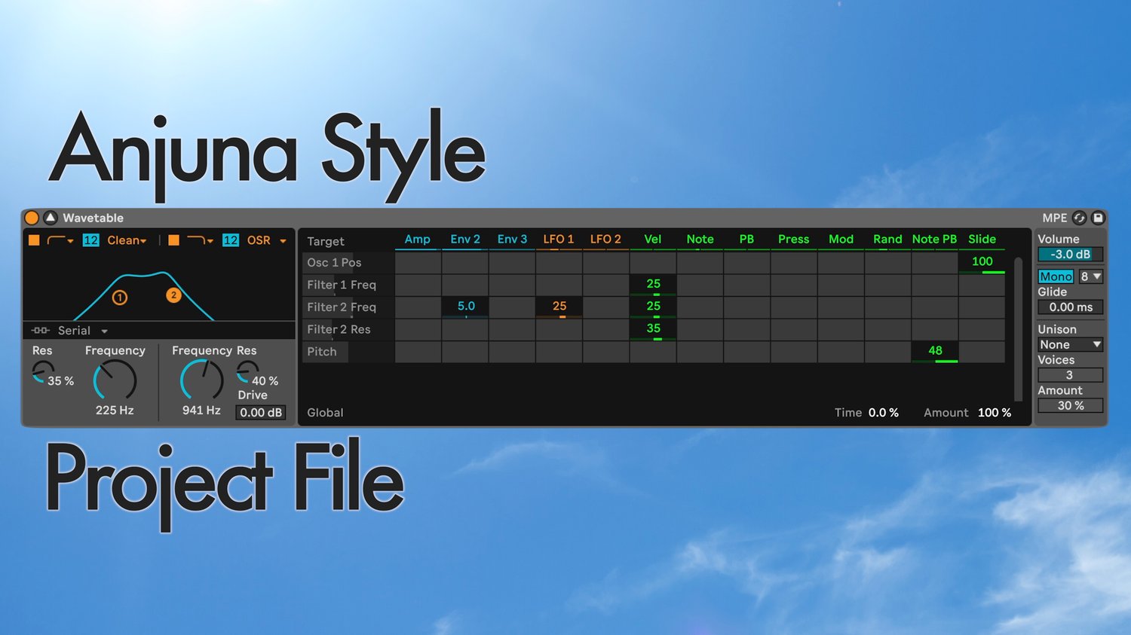This screenshot has width=1131, height=635.
Task: Click the Global Time 0.0 % value
Action: pos(884,413)
